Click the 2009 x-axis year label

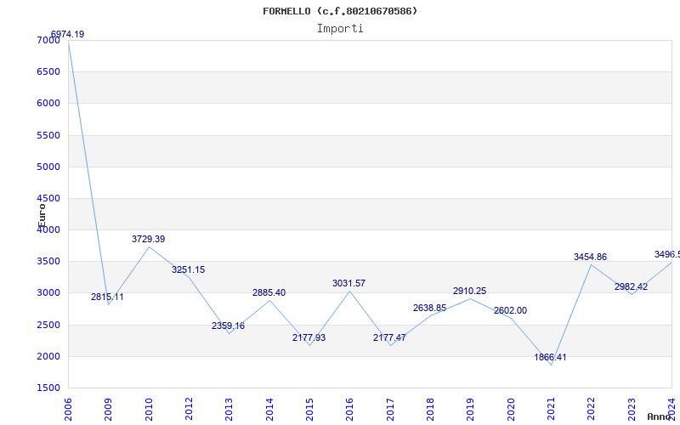coord(109,410)
